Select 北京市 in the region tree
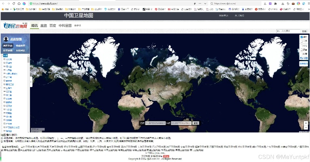The height and width of the screenshot is (162, 310). click(x=9, y=59)
